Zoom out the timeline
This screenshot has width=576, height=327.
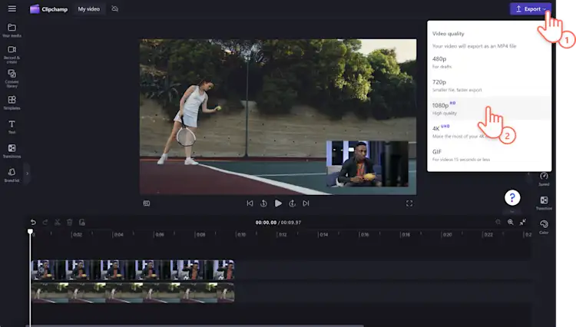click(498, 222)
